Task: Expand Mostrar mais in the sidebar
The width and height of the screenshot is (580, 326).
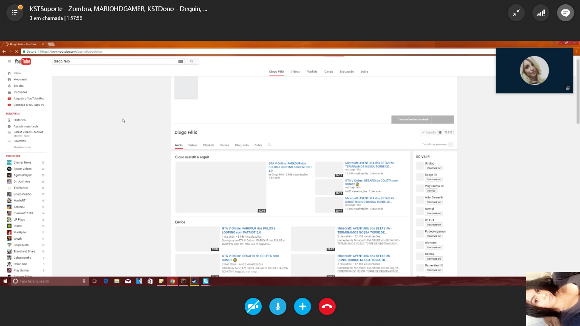Action: (22, 147)
